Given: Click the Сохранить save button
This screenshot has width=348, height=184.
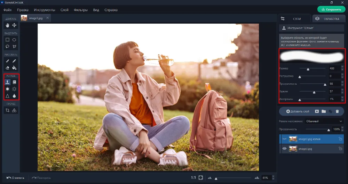Looking at the screenshot, I should 331,9.
